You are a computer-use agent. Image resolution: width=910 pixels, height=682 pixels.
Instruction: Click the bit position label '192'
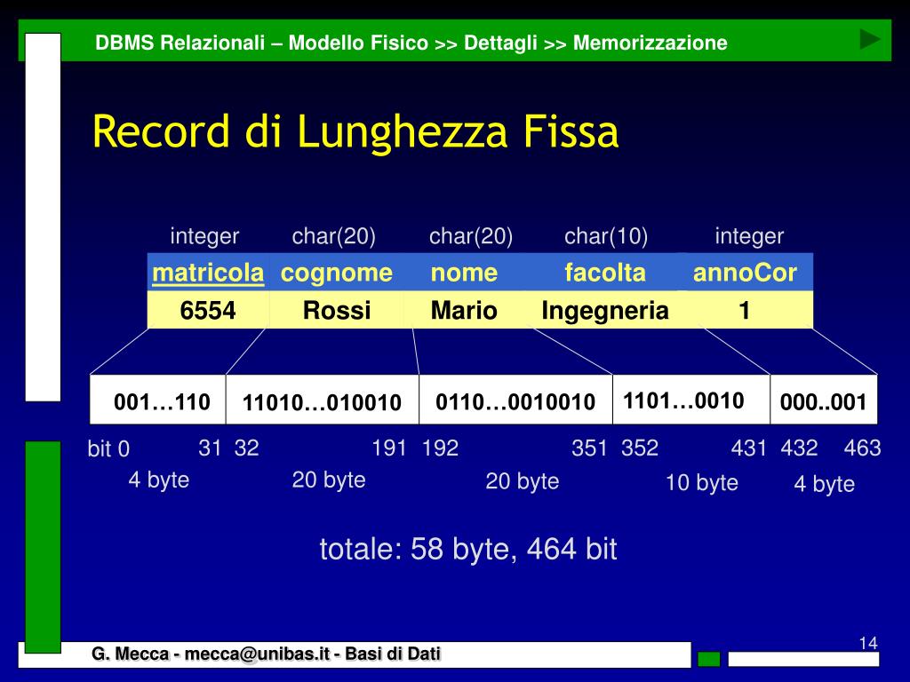coord(440,448)
